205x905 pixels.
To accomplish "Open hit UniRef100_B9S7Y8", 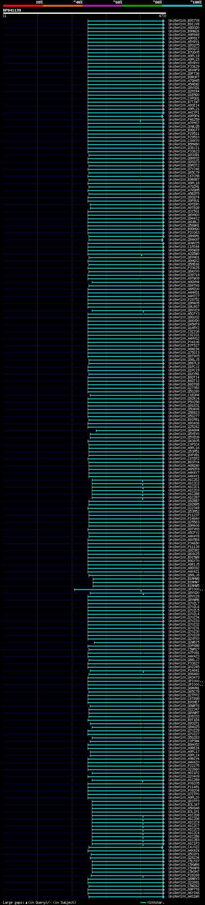I will pos(184,21).
